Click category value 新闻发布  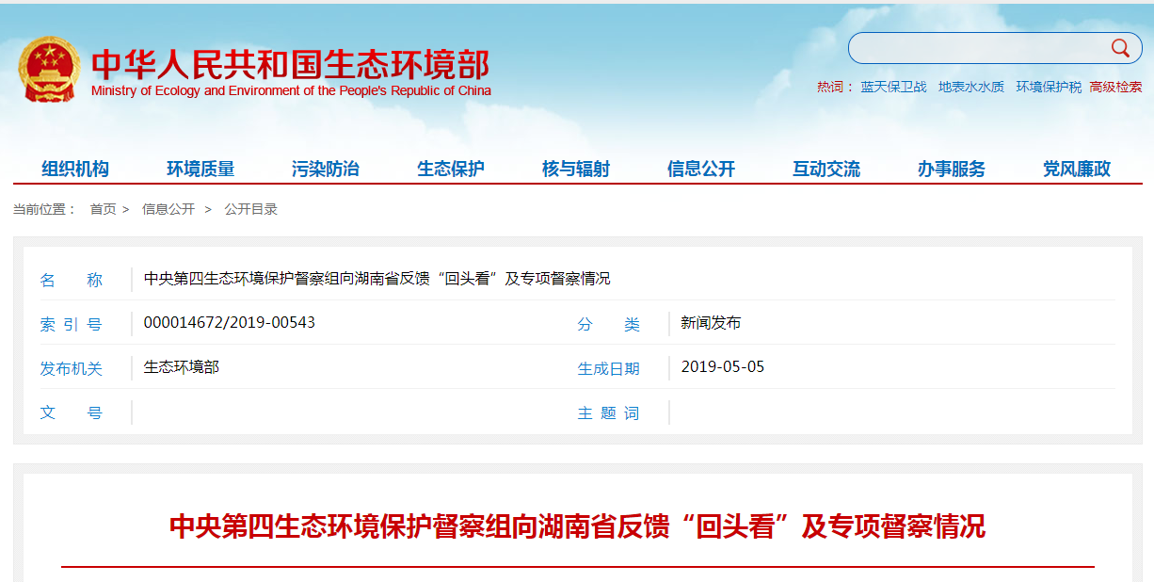[711, 323]
